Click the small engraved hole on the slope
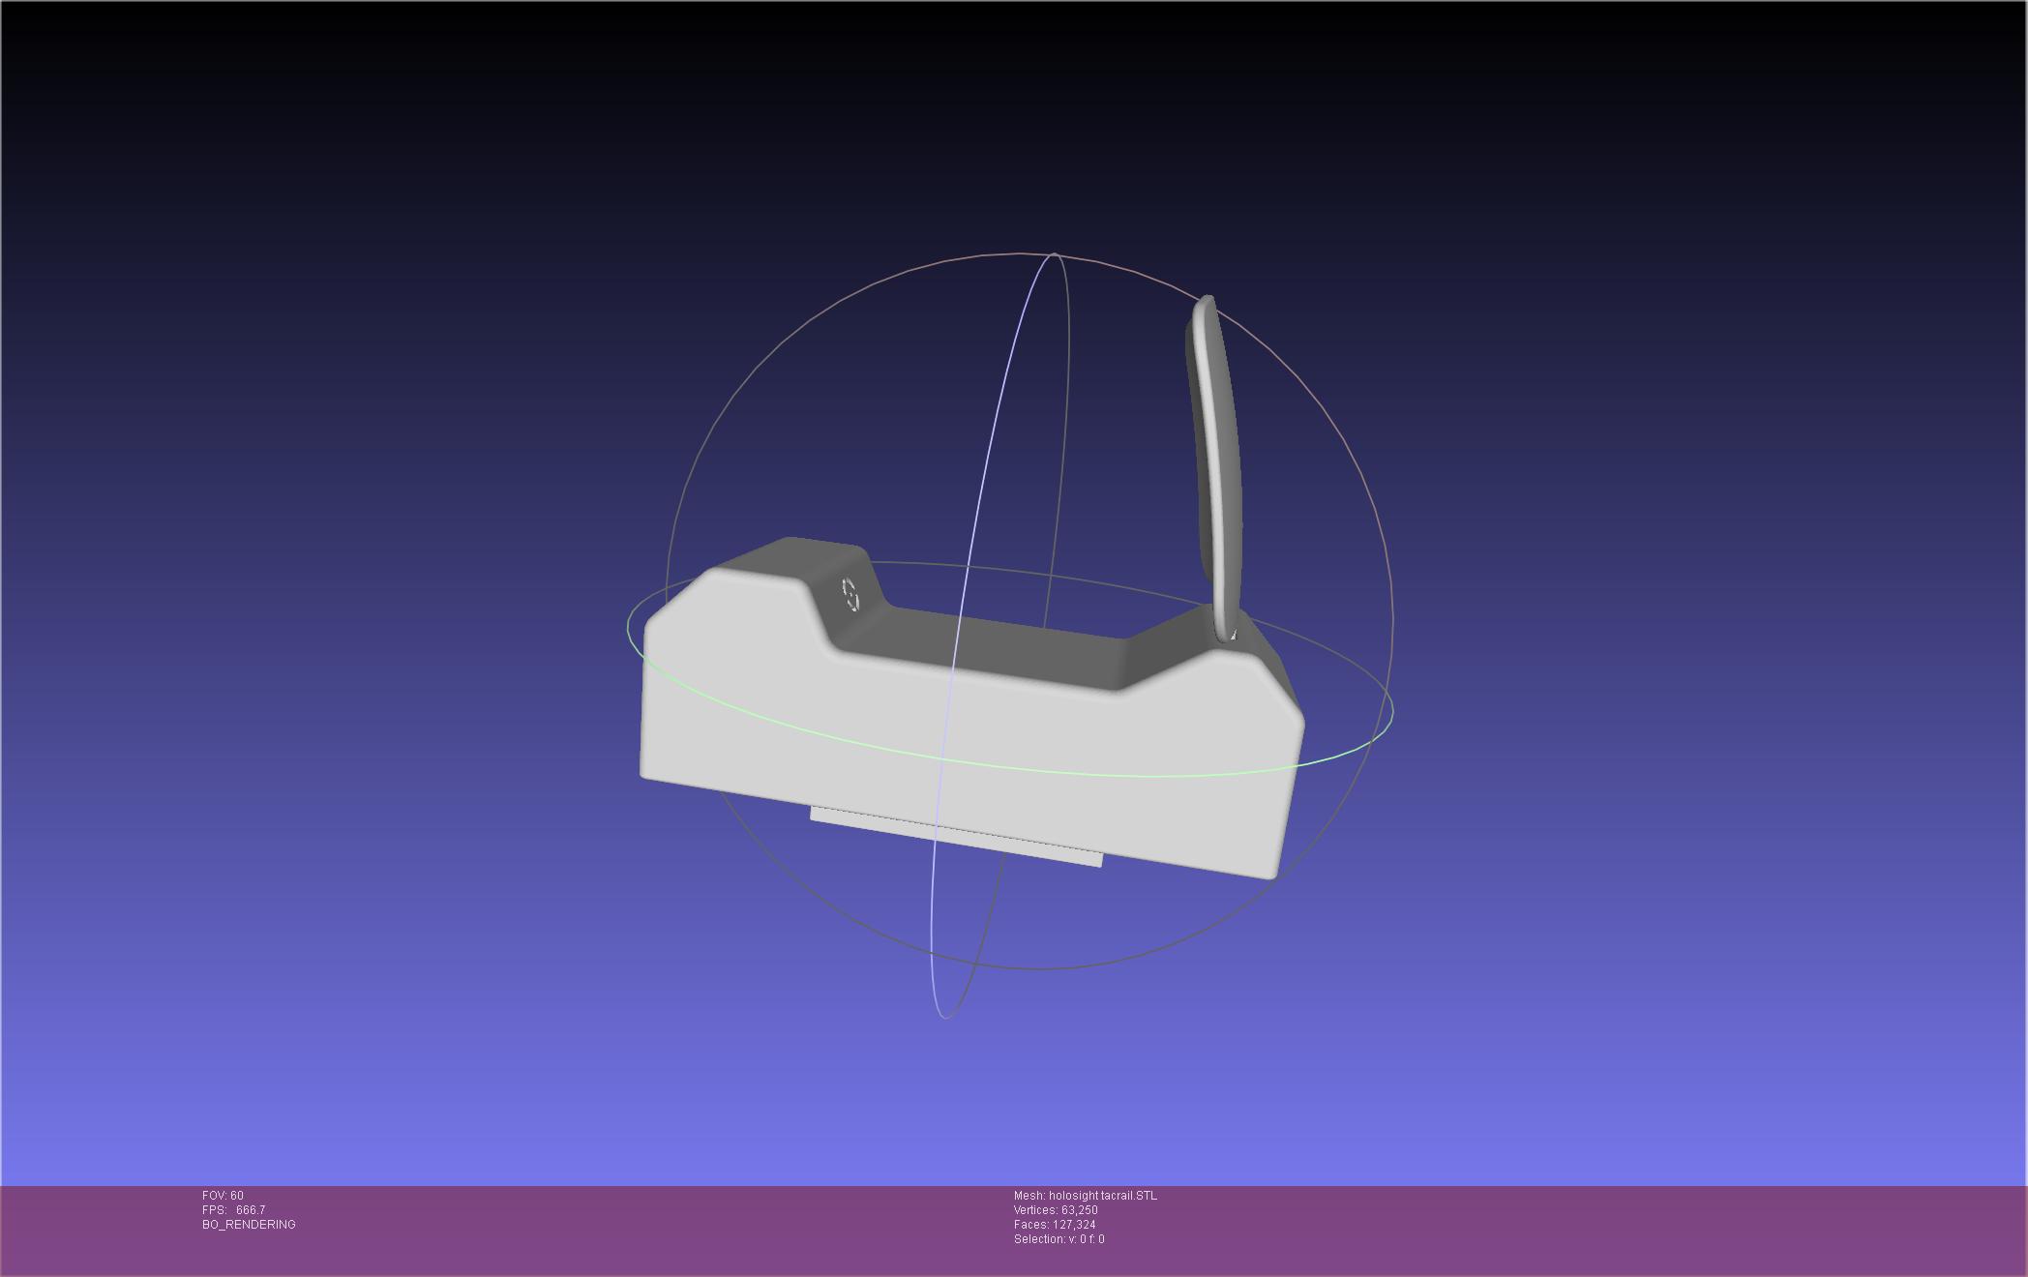This screenshot has width=2028, height=1277. pyautogui.click(x=850, y=594)
